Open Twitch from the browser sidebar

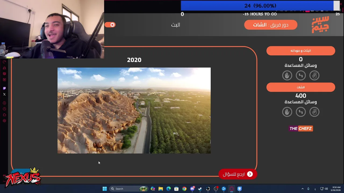coord(4,88)
